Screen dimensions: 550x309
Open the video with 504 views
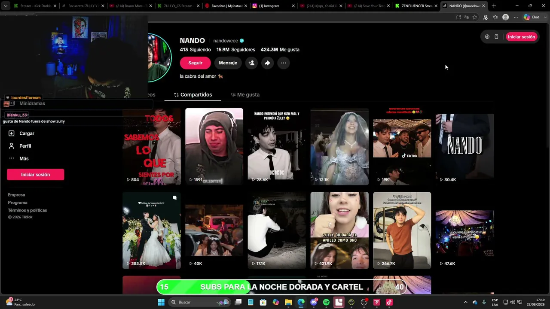(x=152, y=146)
